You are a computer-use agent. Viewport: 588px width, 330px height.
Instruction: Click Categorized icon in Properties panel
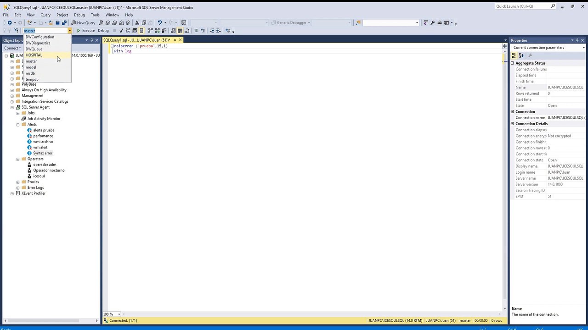[x=514, y=55]
